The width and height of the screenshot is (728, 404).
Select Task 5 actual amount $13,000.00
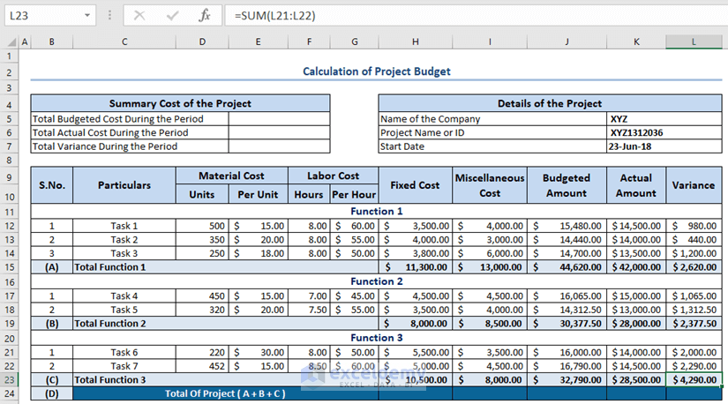click(636, 310)
